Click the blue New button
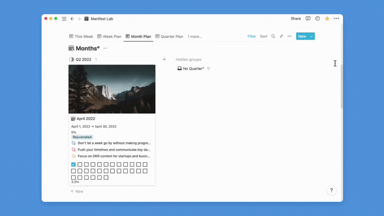The height and width of the screenshot is (216, 384). [x=302, y=36]
